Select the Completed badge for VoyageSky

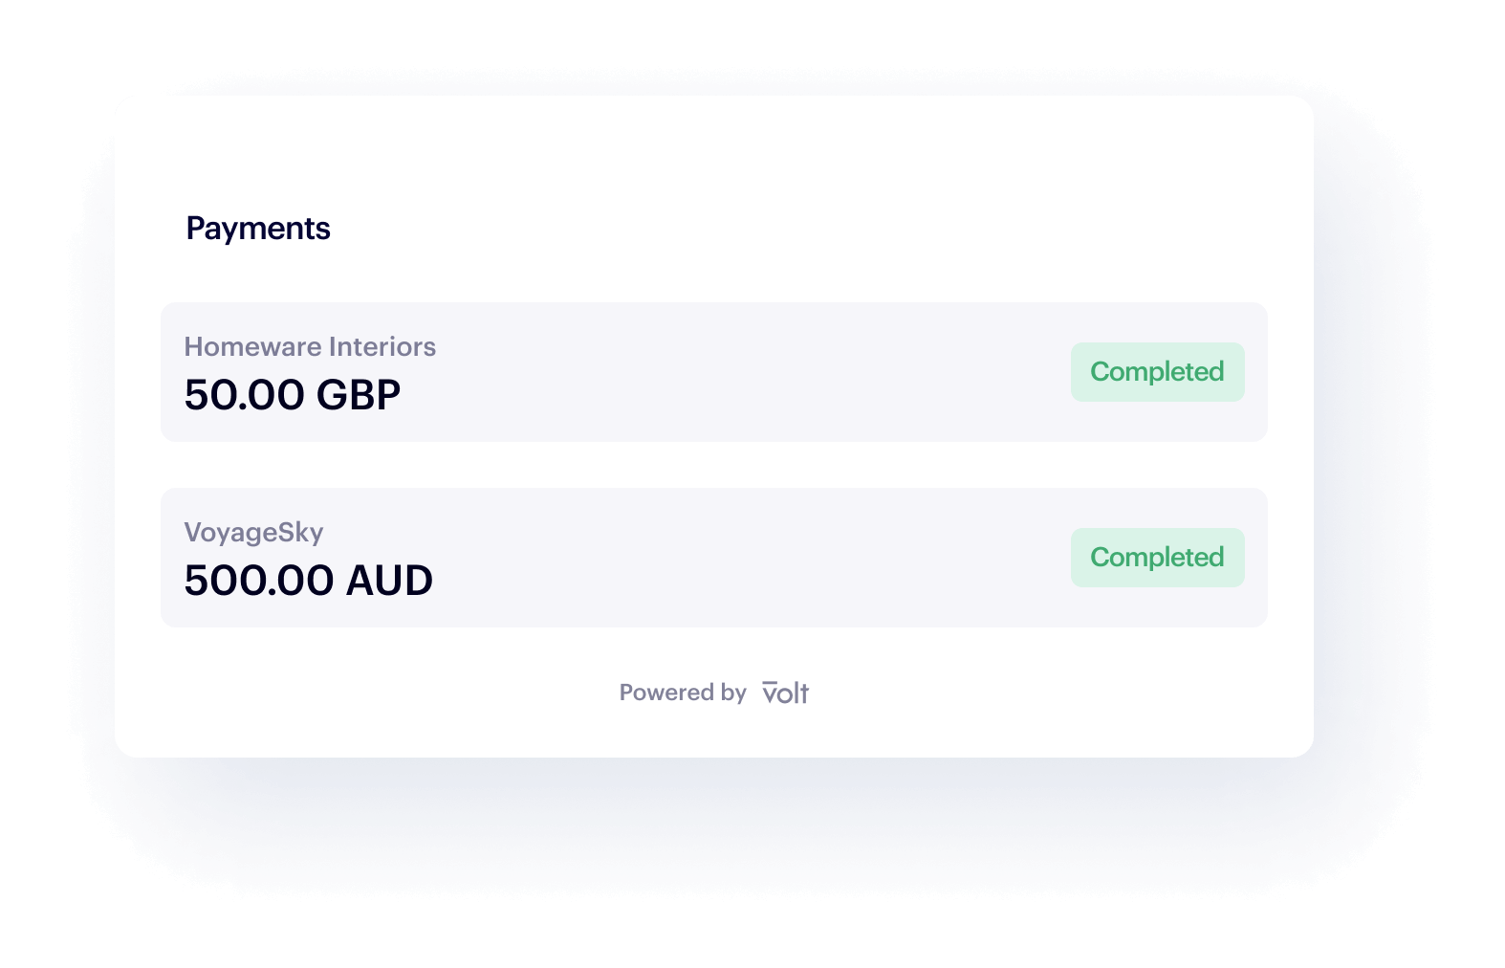[1157, 558]
